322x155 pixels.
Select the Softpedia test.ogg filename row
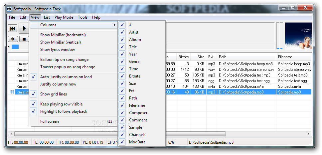click(292, 81)
